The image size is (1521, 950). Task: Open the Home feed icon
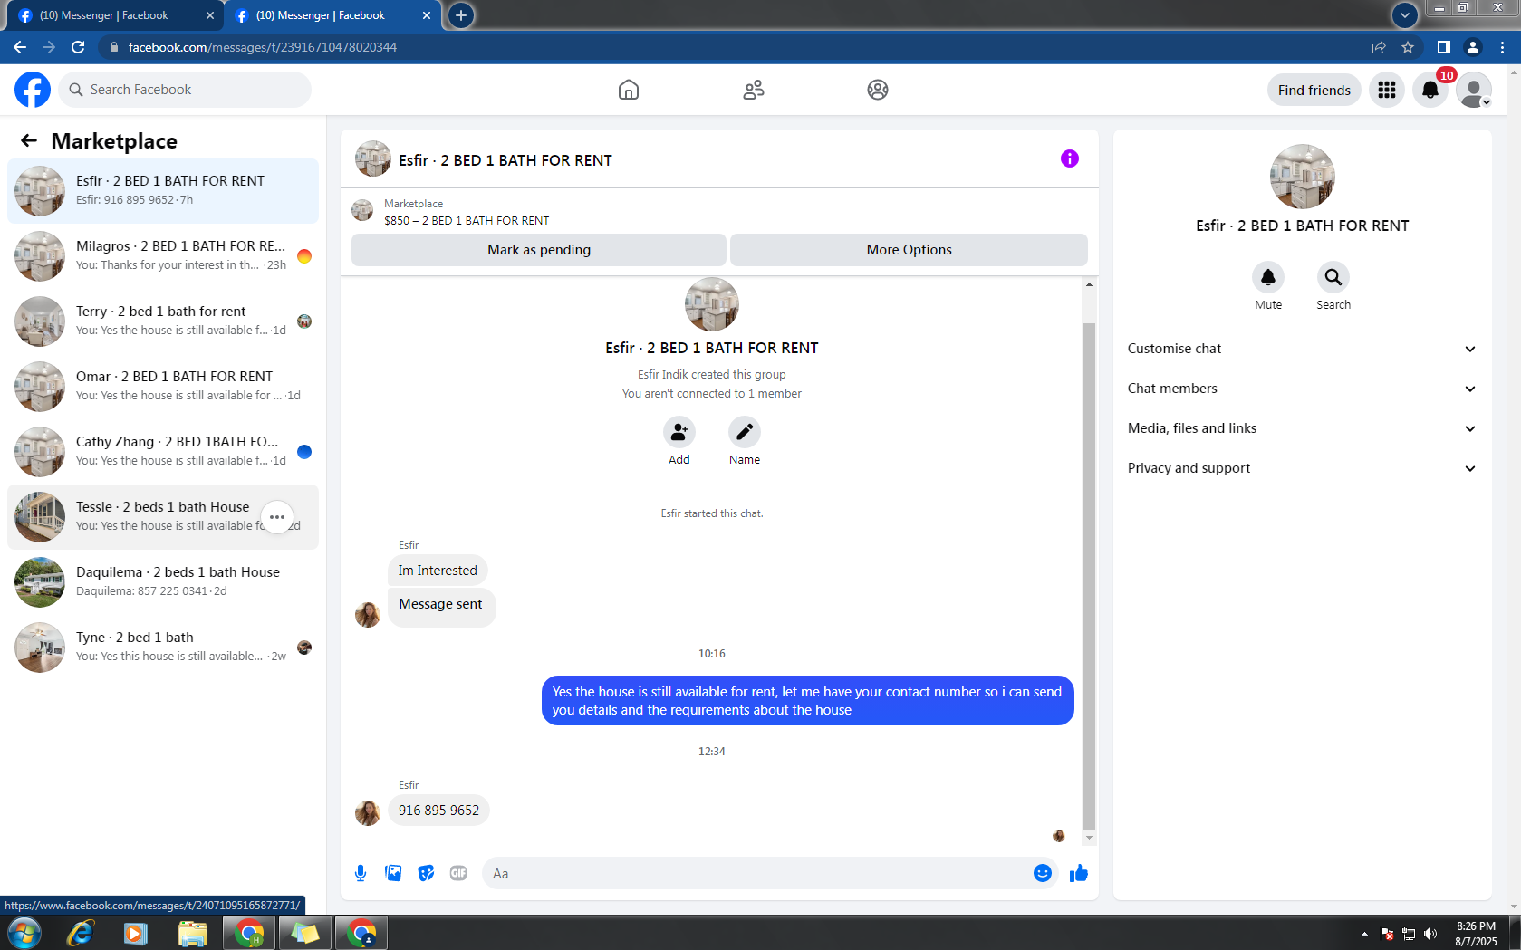point(629,90)
